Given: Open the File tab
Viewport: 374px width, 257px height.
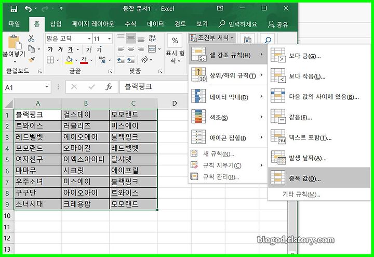Looking at the screenshot, I should pos(15,24).
